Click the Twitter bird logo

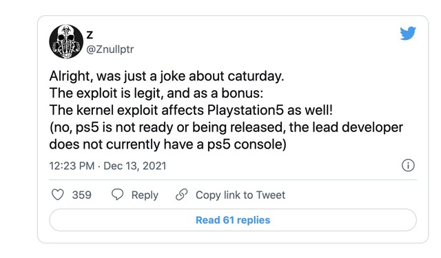(408, 34)
